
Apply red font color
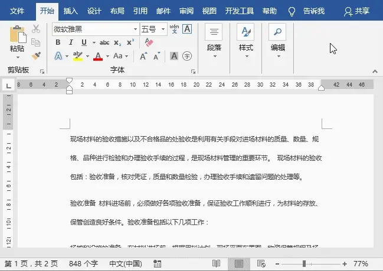(98, 56)
